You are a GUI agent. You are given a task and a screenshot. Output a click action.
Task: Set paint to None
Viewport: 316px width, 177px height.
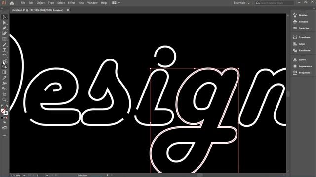tap(7, 118)
